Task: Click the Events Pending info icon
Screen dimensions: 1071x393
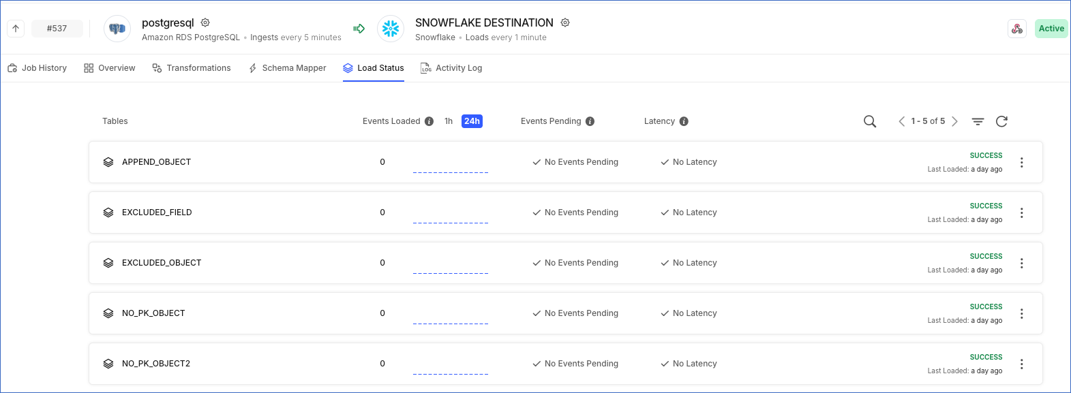Action: tap(590, 121)
